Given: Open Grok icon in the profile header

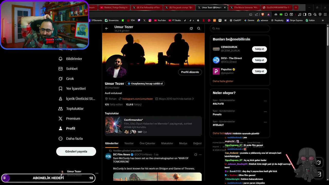Looking at the screenshot, I should click(191, 29).
